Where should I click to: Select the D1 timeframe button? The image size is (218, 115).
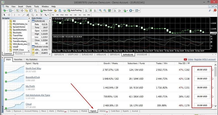(x=80, y=15)
